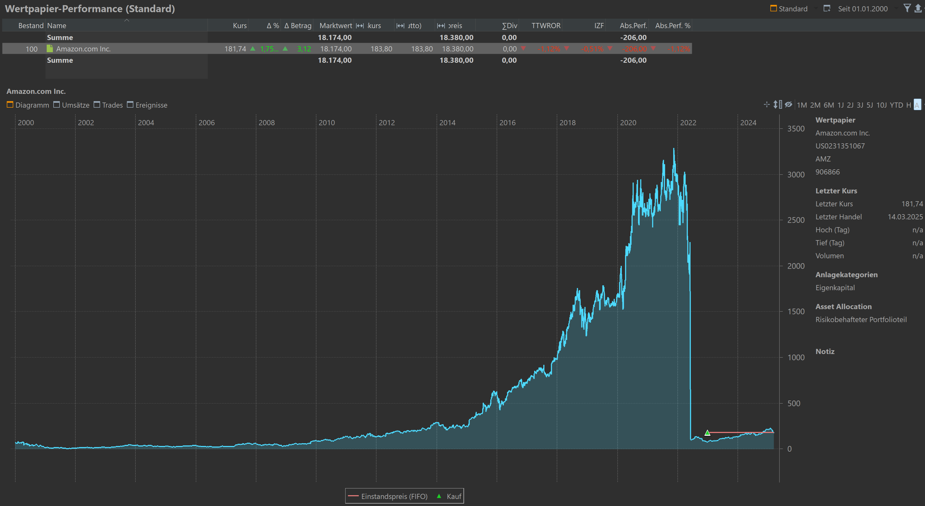
Task: Click the orange Standard view icon
Action: click(x=773, y=8)
